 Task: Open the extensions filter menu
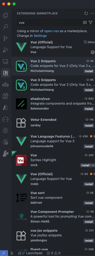point(91,22)
